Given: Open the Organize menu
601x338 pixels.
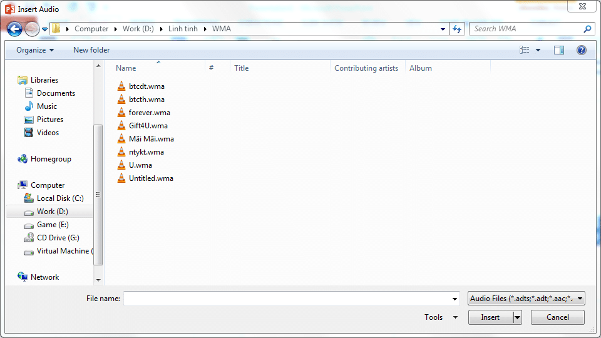Looking at the screenshot, I should (35, 50).
